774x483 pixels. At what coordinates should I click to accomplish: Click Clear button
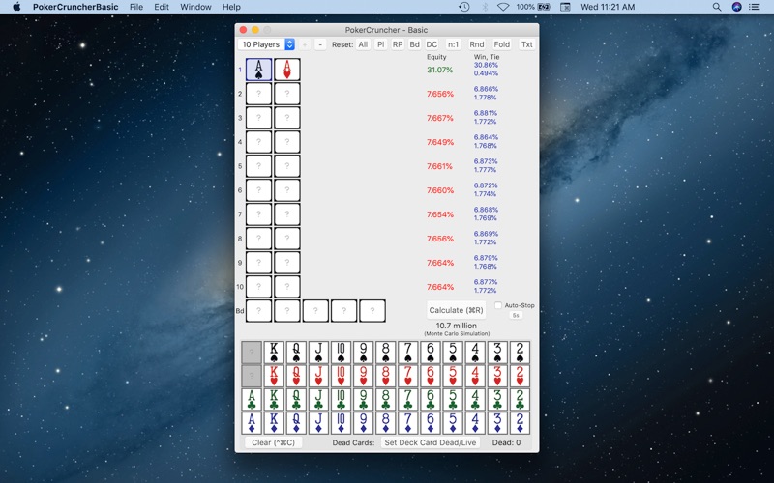point(274,442)
